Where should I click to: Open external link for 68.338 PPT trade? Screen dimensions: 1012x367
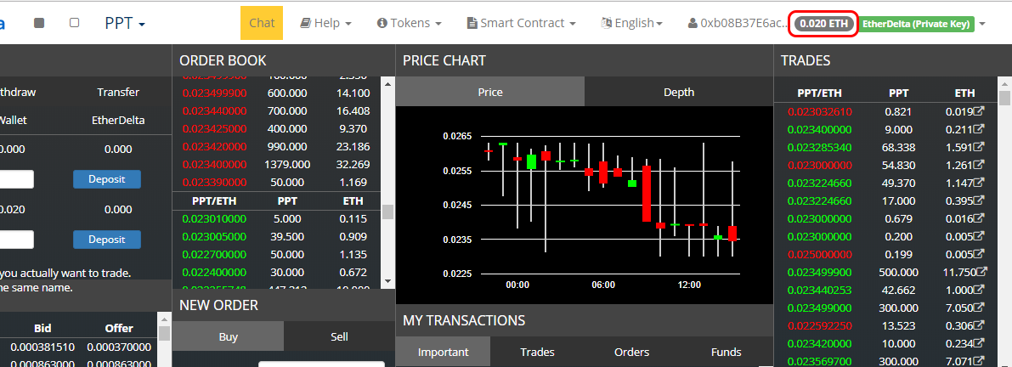(x=979, y=147)
